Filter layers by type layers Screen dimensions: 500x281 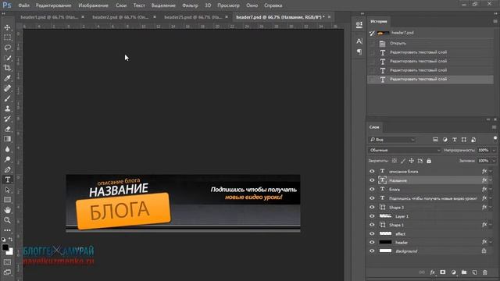tap(455, 140)
